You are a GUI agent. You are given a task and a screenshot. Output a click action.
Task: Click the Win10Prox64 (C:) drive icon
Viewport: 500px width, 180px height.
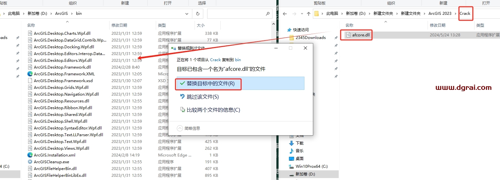coord(292,166)
